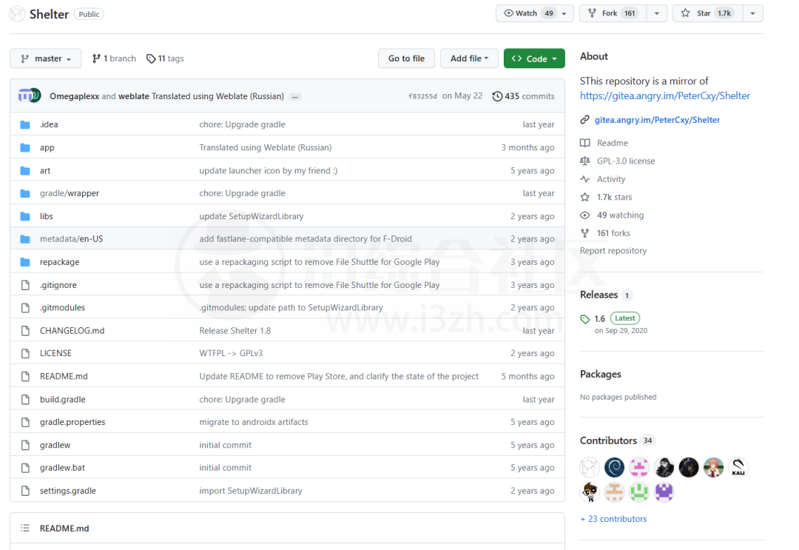Viewport: 799px width, 550px height.
Task: Click the link icon beside gitea.angry.im
Action: [584, 120]
